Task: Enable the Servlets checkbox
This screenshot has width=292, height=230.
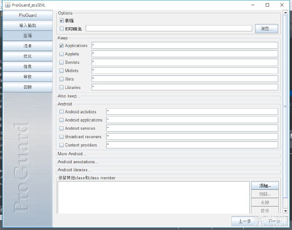Action: point(61,62)
